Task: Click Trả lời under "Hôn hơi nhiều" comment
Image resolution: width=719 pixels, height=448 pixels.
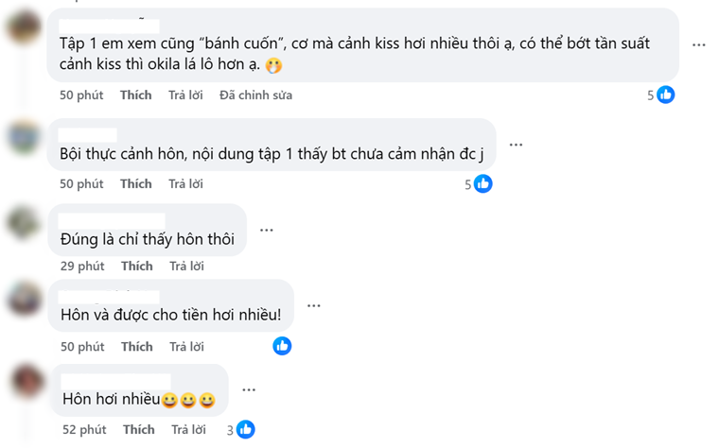Action: point(188,430)
